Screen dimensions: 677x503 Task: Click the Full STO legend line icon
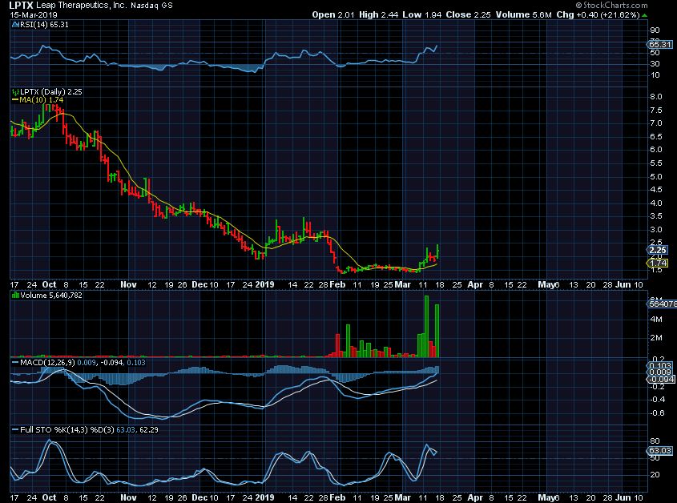(14, 431)
